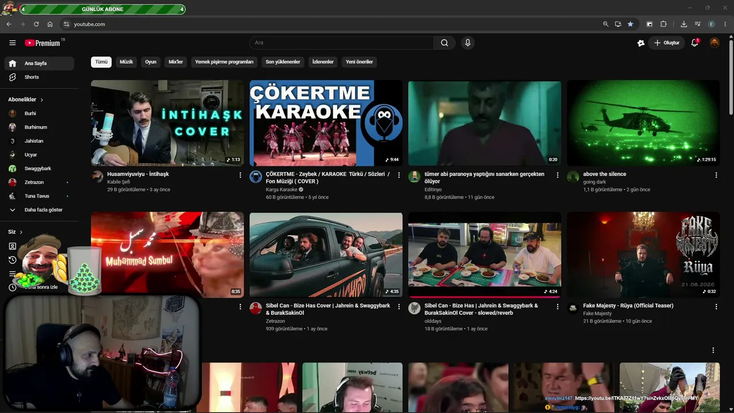The height and width of the screenshot is (413, 734).
Task: Open Zetrazon subscription channel
Action: tap(39, 182)
